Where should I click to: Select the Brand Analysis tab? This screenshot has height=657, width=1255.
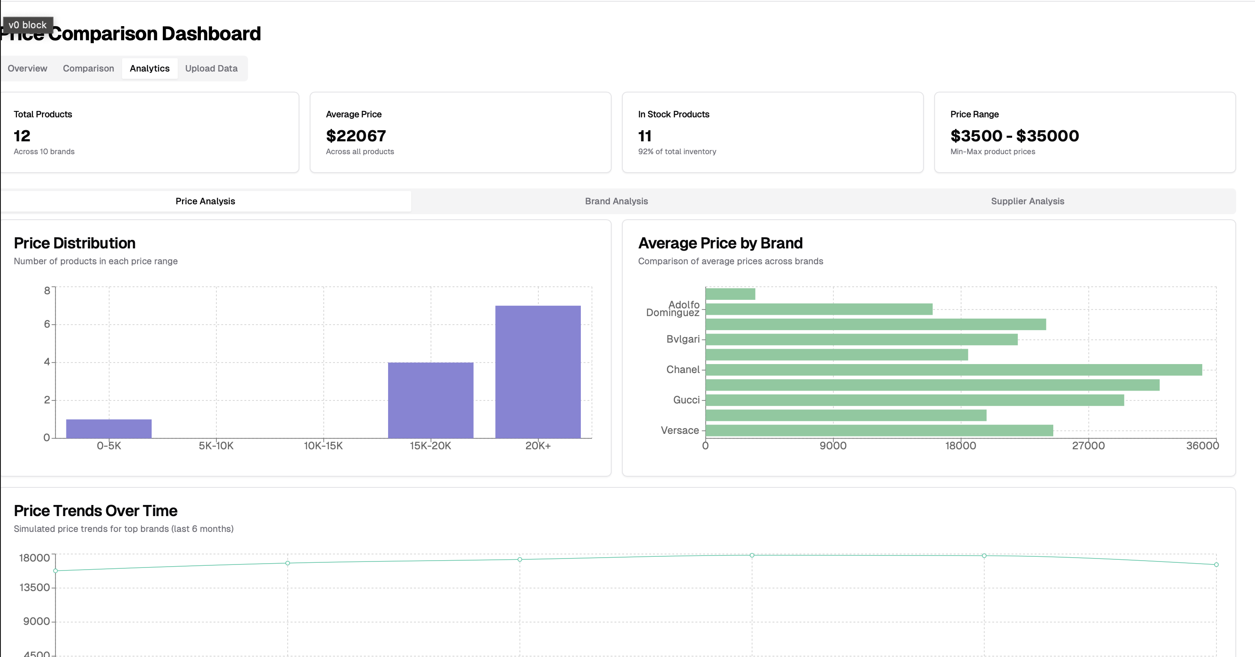[616, 201]
